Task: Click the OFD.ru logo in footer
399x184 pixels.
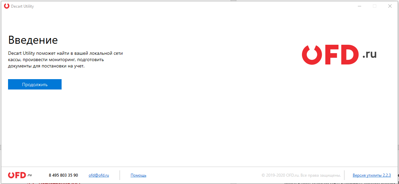Action: [x=20, y=175]
